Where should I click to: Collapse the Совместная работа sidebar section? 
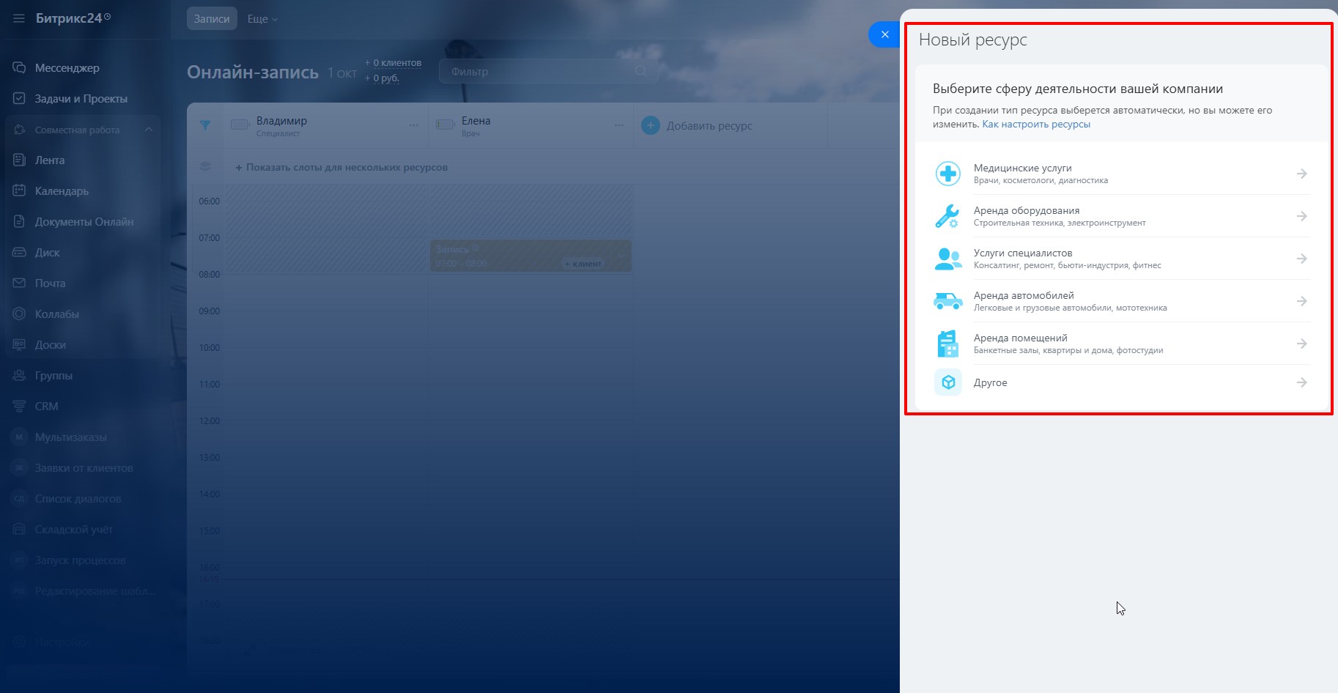[x=149, y=130]
